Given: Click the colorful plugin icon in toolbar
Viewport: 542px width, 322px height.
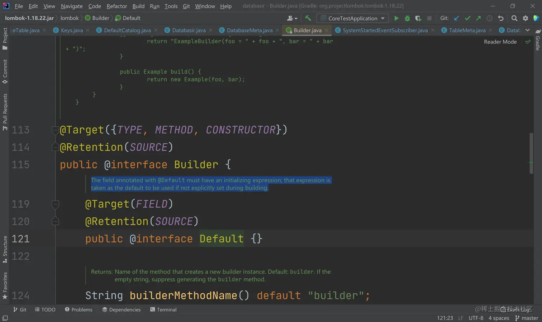Looking at the screenshot, I should pyautogui.click(x=536, y=18).
